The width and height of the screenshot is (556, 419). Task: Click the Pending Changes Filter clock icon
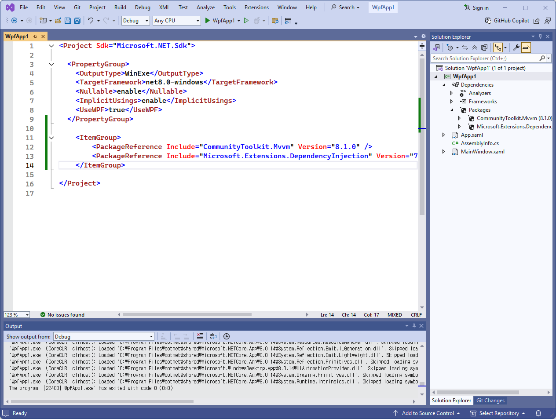tap(450, 47)
